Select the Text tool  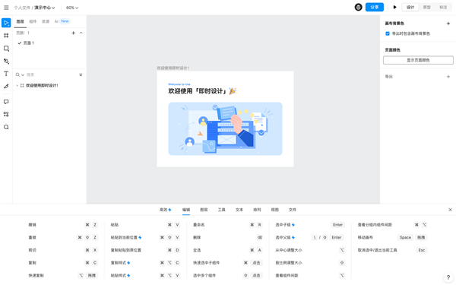click(6, 74)
